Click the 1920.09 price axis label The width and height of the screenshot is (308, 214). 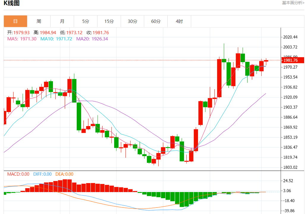tap(290, 97)
